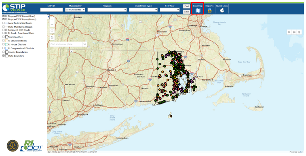Enable RI Road - Functional Class checkbox
This screenshot has width=306, height=156.
(x=4, y=33)
